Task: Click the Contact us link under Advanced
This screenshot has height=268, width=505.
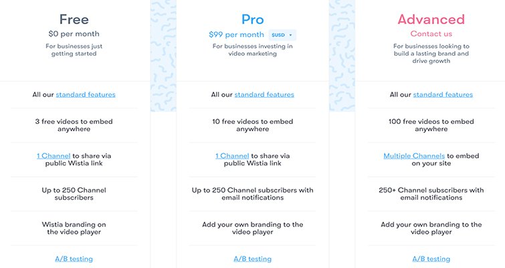Action: pos(431,33)
